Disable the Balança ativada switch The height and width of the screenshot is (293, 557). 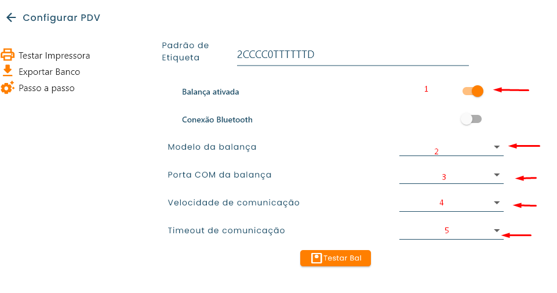click(473, 91)
